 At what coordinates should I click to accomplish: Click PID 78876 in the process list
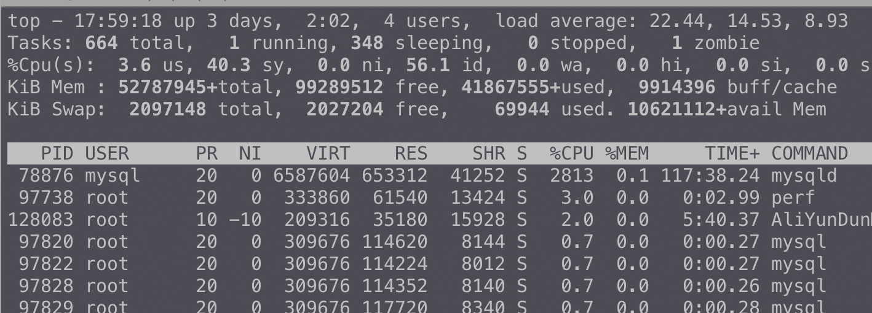point(46,176)
